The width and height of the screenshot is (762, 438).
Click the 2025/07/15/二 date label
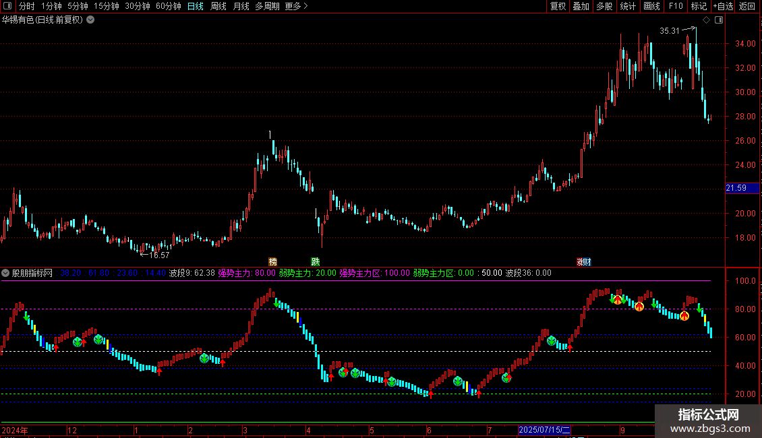(544, 430)
